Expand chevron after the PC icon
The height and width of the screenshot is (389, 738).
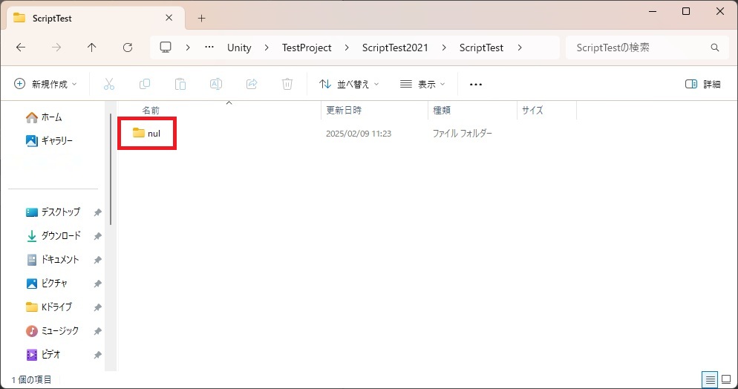click(x=188, y=48)
